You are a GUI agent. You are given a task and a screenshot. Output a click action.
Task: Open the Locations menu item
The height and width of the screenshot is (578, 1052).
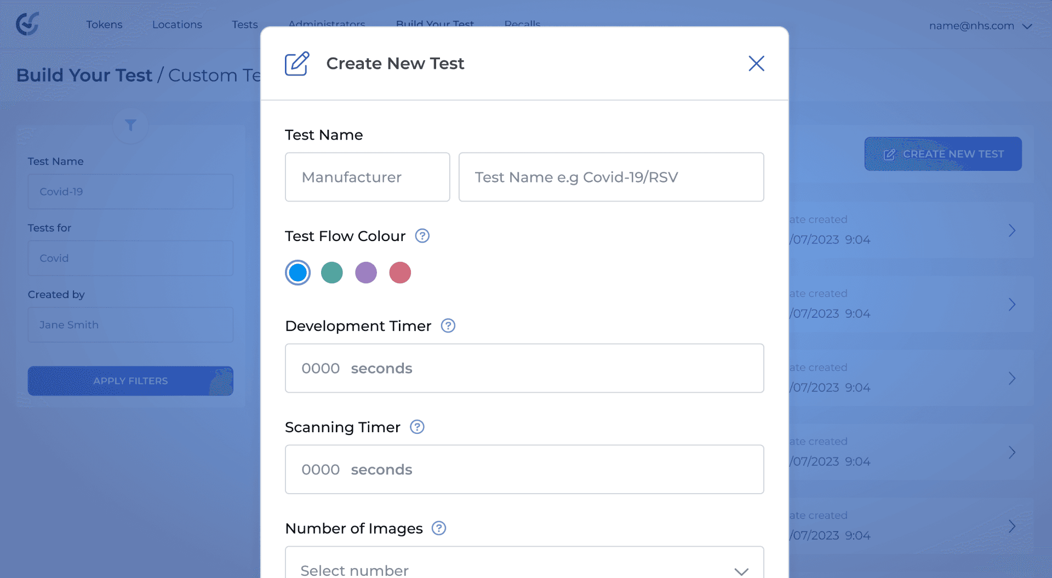pos(177,25)
